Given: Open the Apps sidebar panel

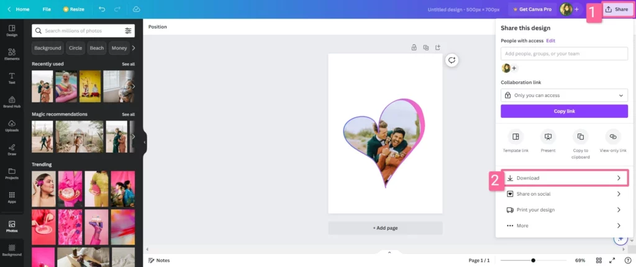Looking at the screenshot, I should click(12, 197).
